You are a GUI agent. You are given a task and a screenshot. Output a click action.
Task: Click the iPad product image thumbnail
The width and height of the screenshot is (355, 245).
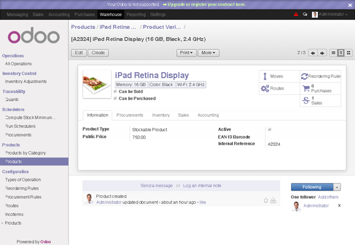97,84
